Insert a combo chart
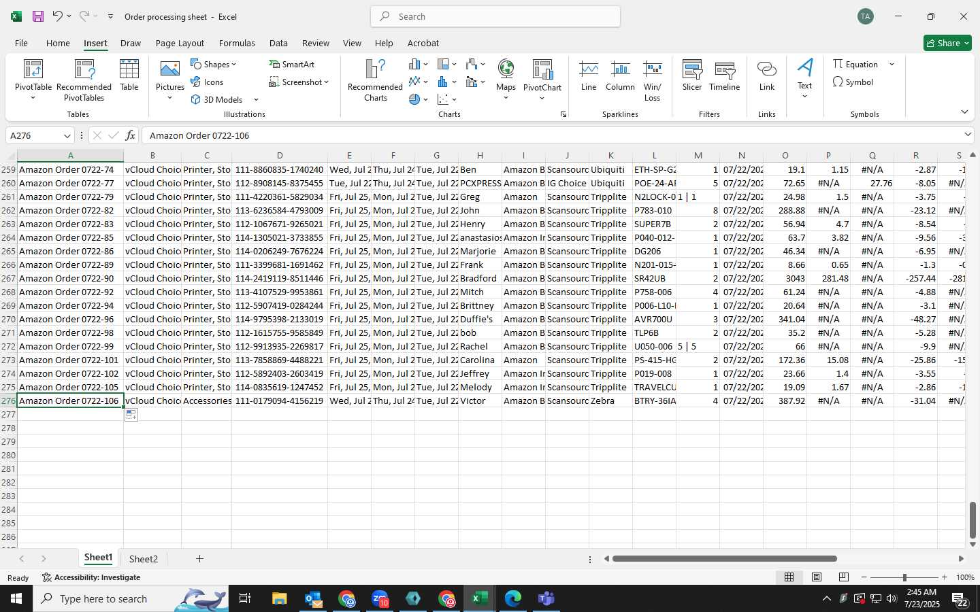The image size is (980, 612). [x=475, y=82]
